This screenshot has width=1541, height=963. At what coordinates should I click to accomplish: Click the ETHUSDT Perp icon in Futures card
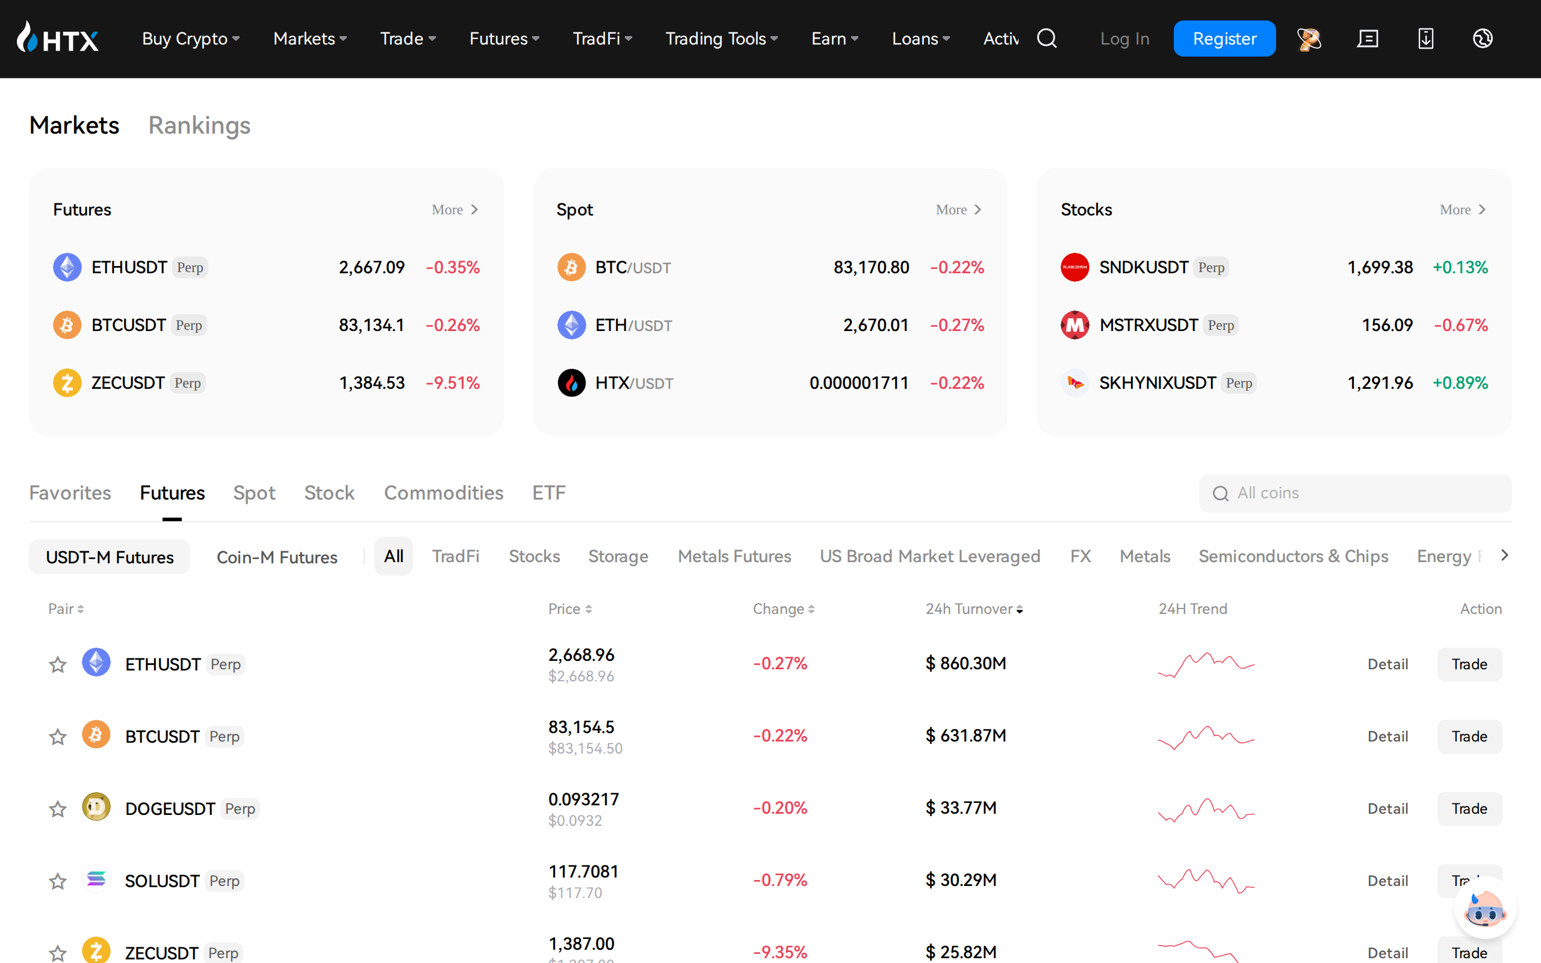(x=67, y=267)
